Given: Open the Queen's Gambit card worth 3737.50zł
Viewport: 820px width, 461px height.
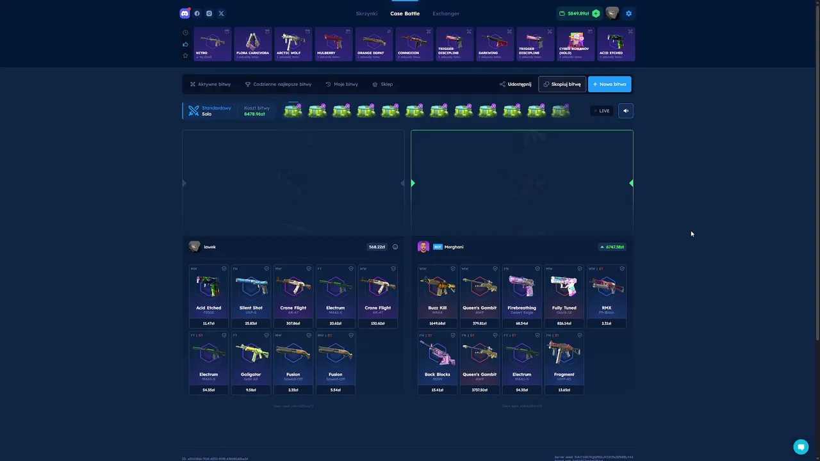Looking at the screenshot, I should (479, 363).
